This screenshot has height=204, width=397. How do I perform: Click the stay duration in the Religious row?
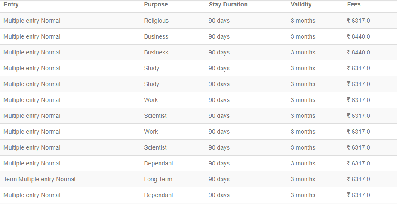pyautogui.click(x=219, y=21)
